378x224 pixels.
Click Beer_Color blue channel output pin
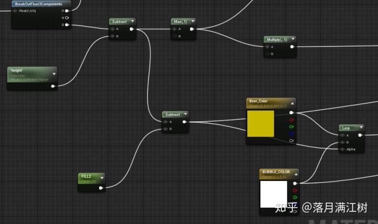pos(291,134)
